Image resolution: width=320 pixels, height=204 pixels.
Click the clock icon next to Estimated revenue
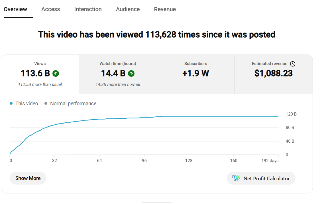pyautogui.click(x=293, y=64)
